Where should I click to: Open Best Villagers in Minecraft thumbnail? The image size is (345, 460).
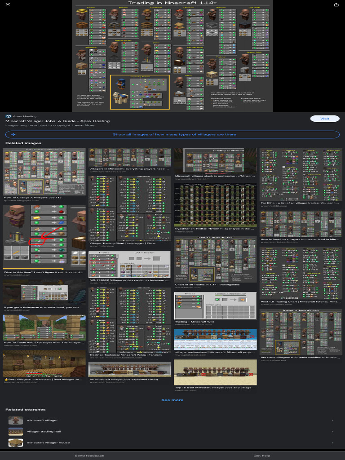click(x=44, y=363)
